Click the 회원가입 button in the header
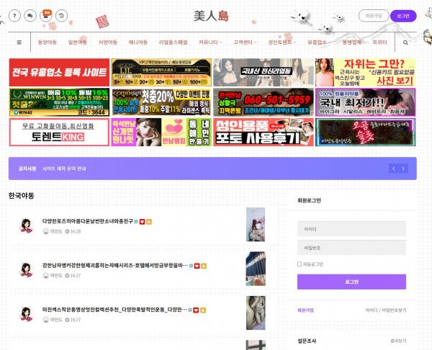The width and height of the screenshot is (432, 350). pyautogui.click(x=372, y=16)
